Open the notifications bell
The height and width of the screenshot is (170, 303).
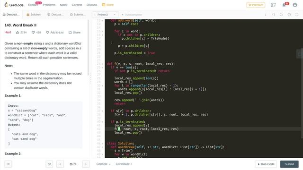284,5
